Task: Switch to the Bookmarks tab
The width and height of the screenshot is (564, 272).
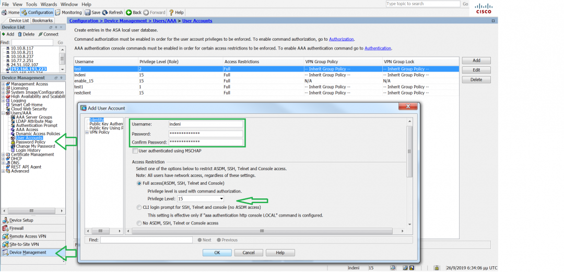Action: click(42, 20)
